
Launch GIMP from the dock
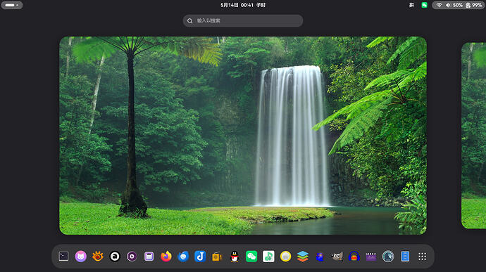click(x=337, y=257)
